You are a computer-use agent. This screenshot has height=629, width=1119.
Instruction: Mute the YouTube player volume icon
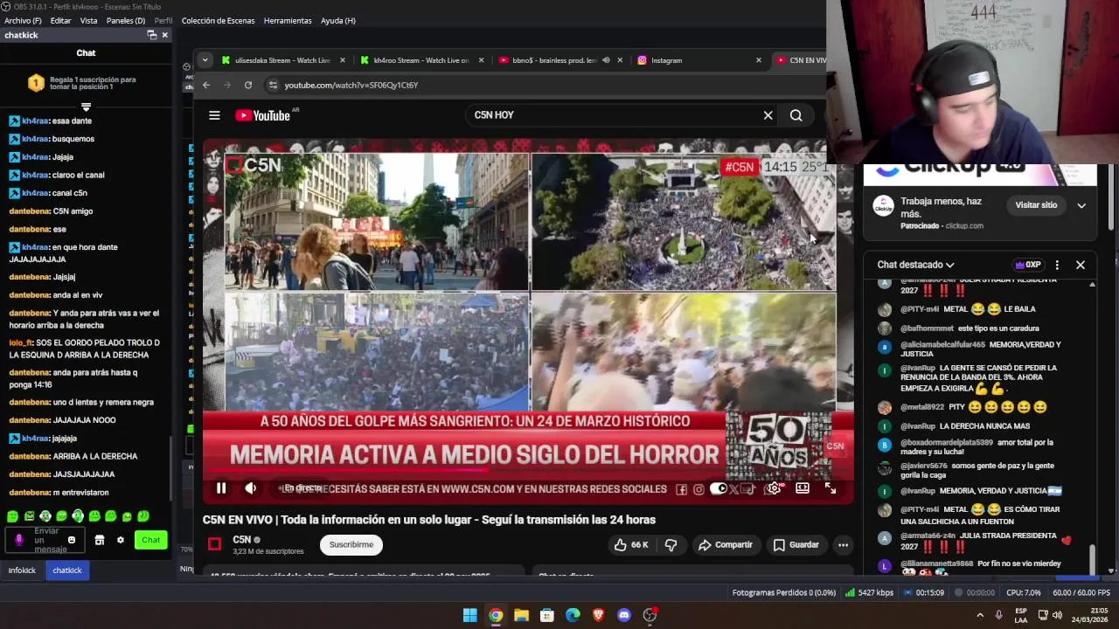[x=250, y=488]
